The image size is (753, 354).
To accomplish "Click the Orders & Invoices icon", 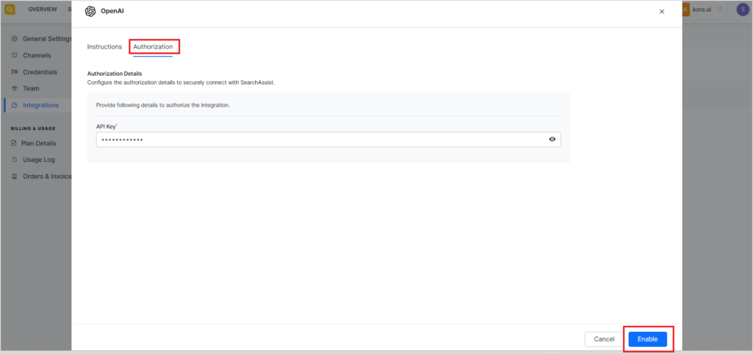I will [x=15, y=177].
